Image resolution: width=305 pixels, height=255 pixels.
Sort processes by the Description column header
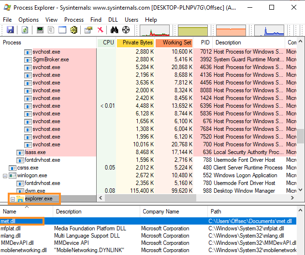[248, 42]
